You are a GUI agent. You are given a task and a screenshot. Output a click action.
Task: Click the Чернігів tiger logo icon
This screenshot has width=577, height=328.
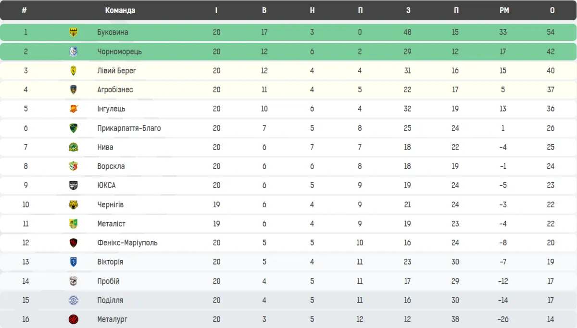tap(74, 205)
